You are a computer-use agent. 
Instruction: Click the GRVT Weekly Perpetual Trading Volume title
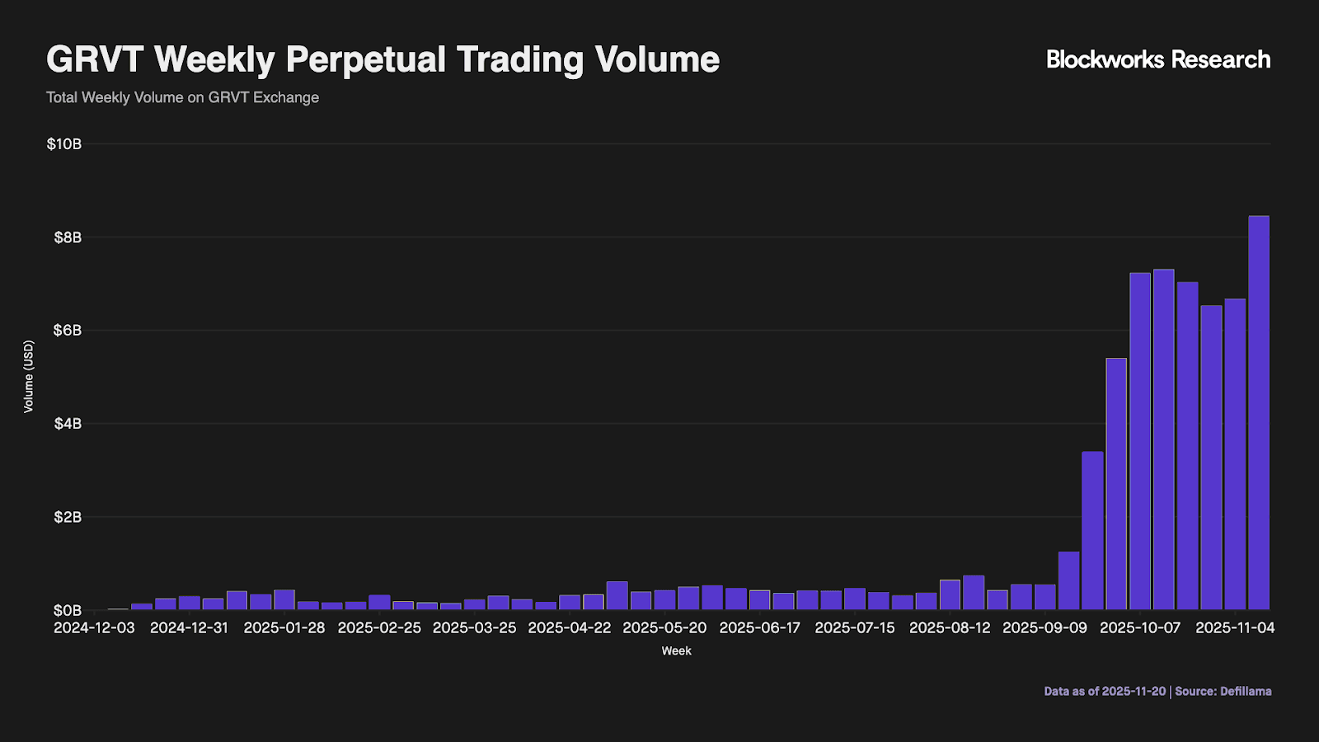pos(383,59)
